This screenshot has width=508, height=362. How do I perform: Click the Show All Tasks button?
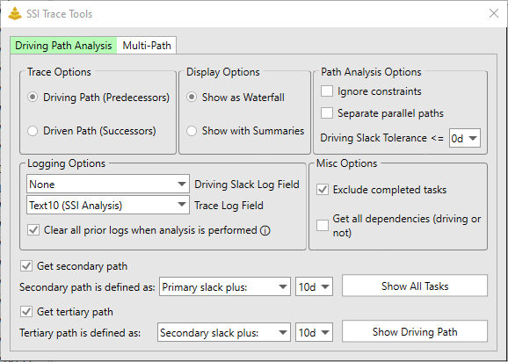415,286
